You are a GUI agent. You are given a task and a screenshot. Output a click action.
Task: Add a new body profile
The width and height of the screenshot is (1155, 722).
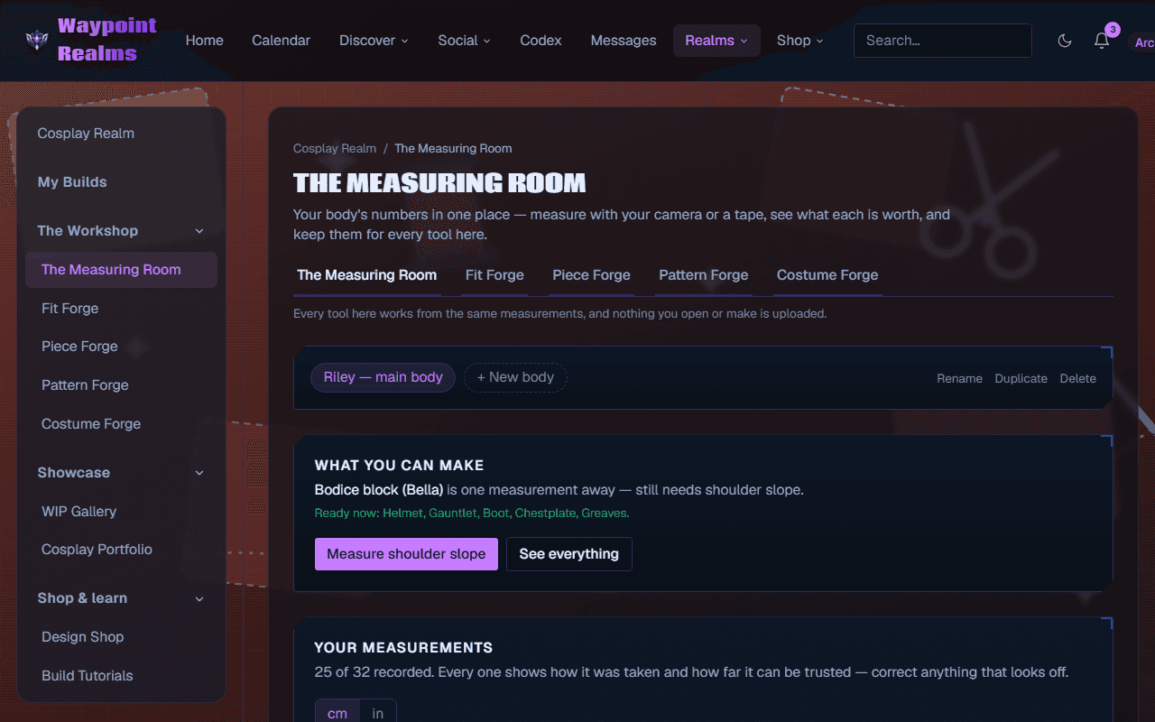click(515, 377)
